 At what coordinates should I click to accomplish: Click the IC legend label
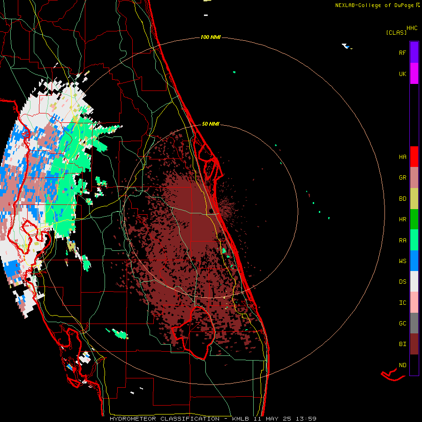(x=402, y=303)
